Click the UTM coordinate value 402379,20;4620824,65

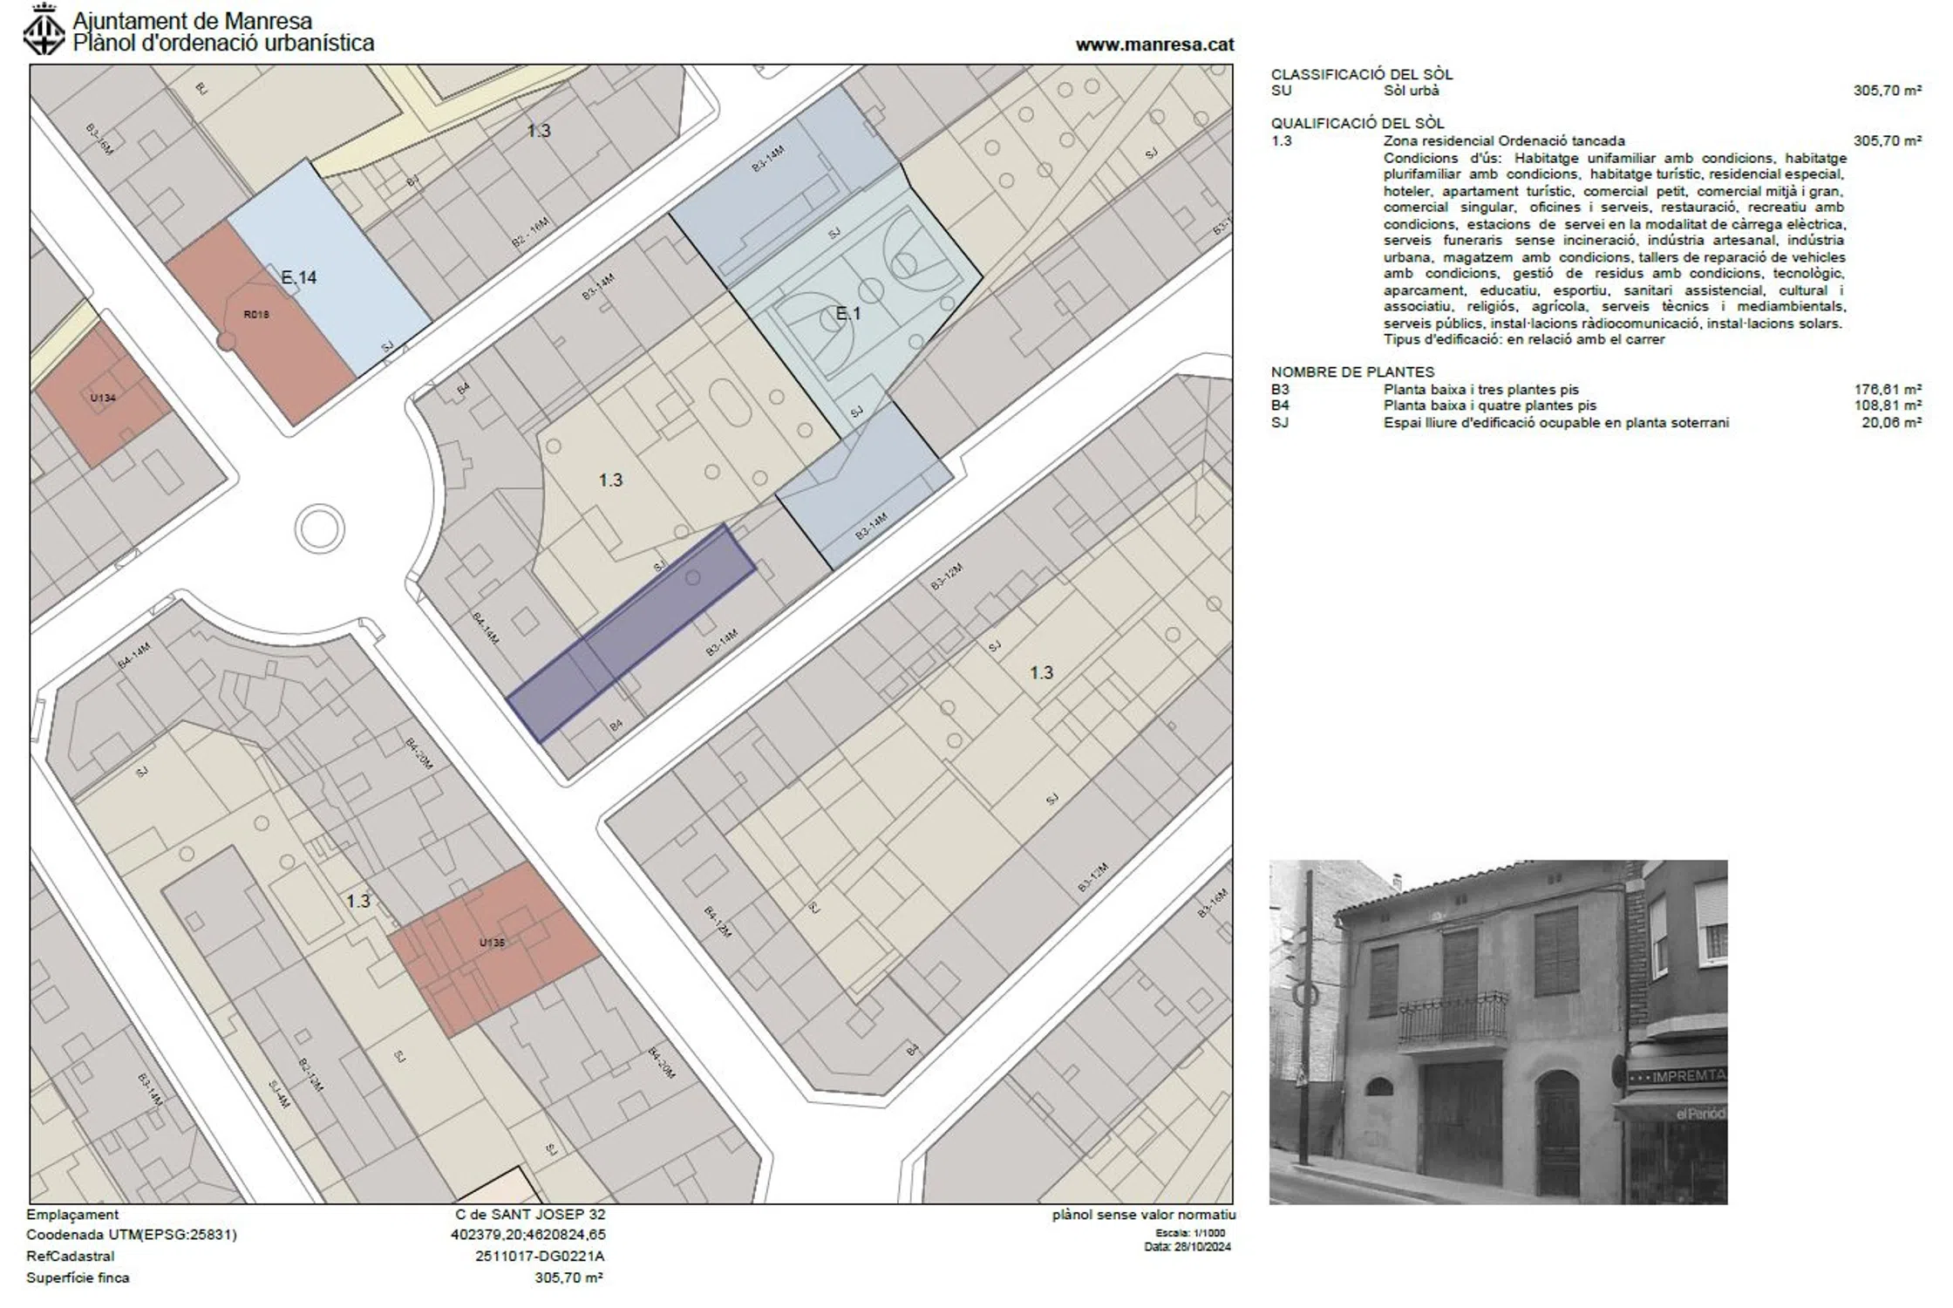527,1235
